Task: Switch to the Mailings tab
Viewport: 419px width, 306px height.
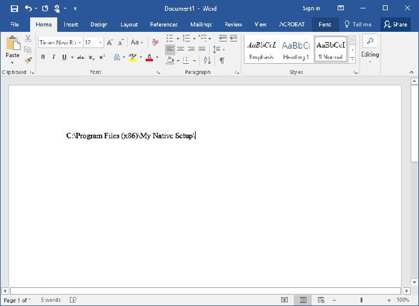Action: pyautogui.click(x=201, y=25)
